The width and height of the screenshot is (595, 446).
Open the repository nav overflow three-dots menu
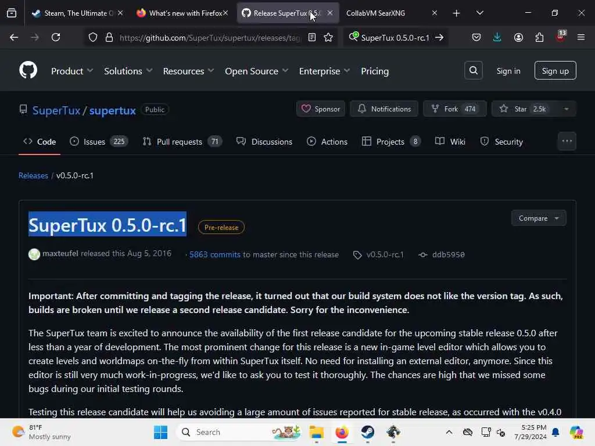[x=567, y=141]
